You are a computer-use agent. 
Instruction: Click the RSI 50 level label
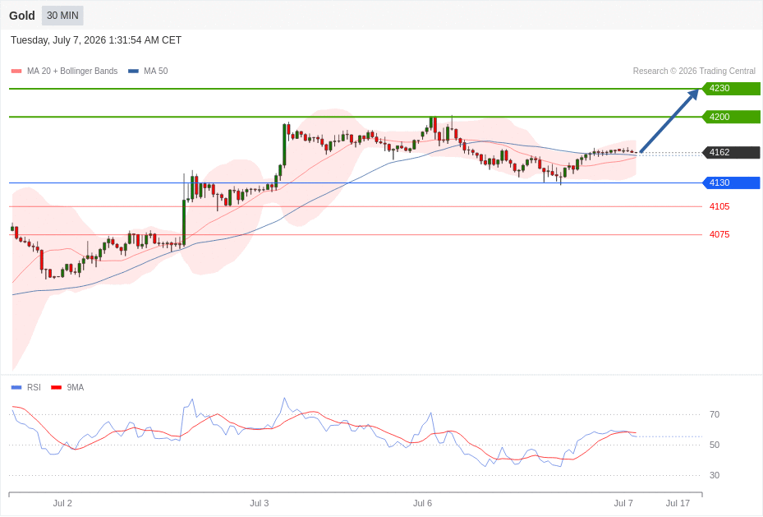pyautogui.click(x=715, y=445)
